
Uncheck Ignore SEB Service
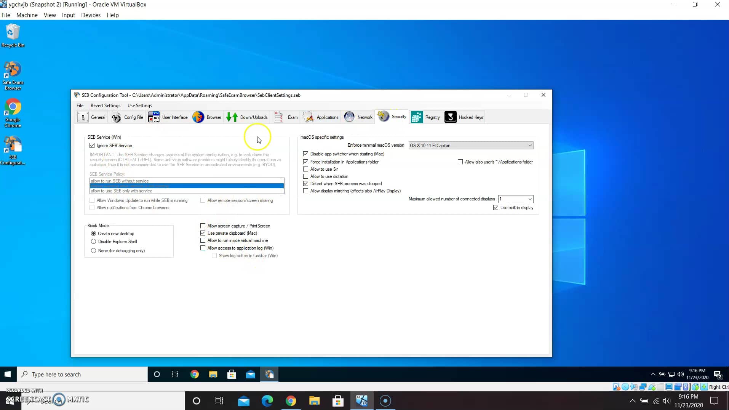click(92, 145)
